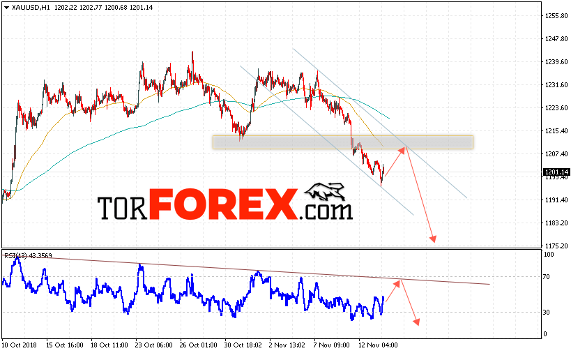
Task: Click the 1191.40 price axis label
Action: point(556,200)
